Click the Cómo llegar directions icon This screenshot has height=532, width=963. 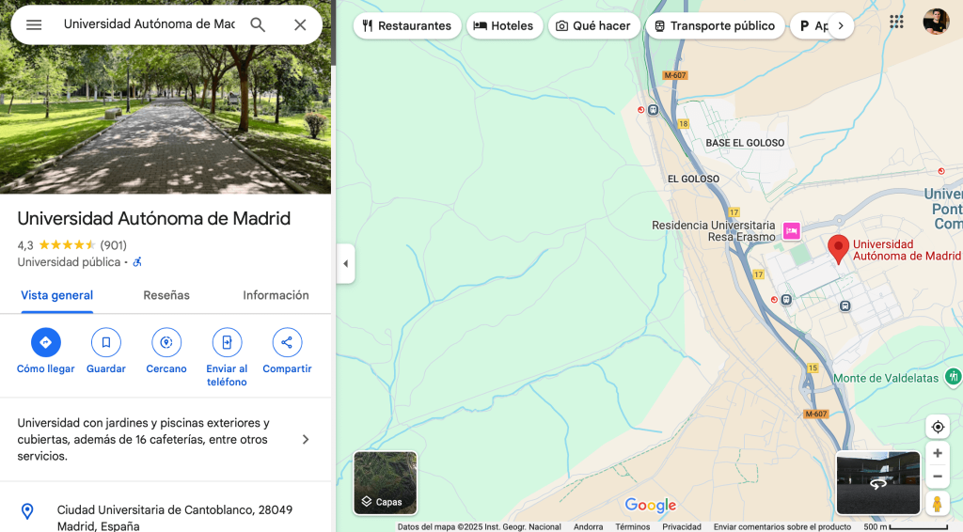tap(46, 342)
